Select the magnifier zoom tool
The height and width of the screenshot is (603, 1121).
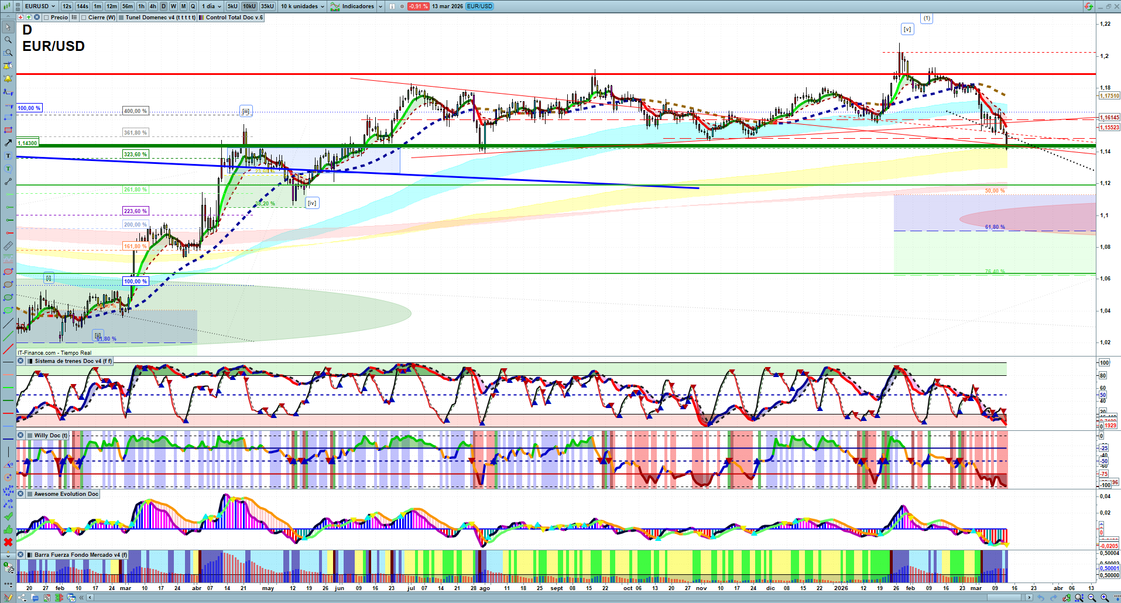pos(8,40)
